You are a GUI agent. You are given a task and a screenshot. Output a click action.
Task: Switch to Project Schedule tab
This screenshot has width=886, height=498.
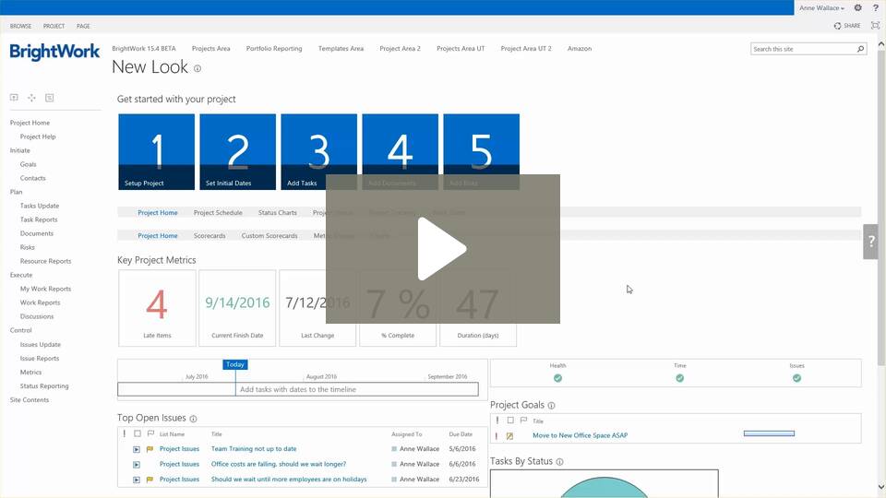[x=218, y=213]
